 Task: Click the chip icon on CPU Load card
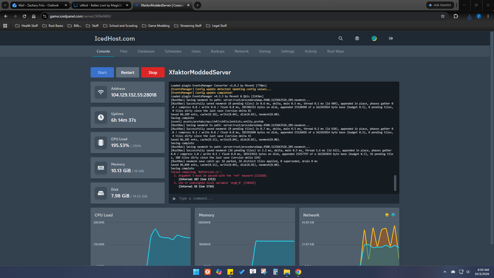pyautogui.click(x=101, y=143)
